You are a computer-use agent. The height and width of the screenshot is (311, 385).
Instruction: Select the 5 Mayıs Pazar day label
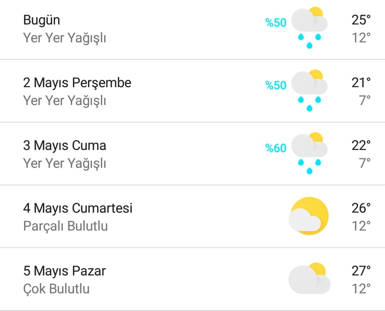click(x=64, y=271)
